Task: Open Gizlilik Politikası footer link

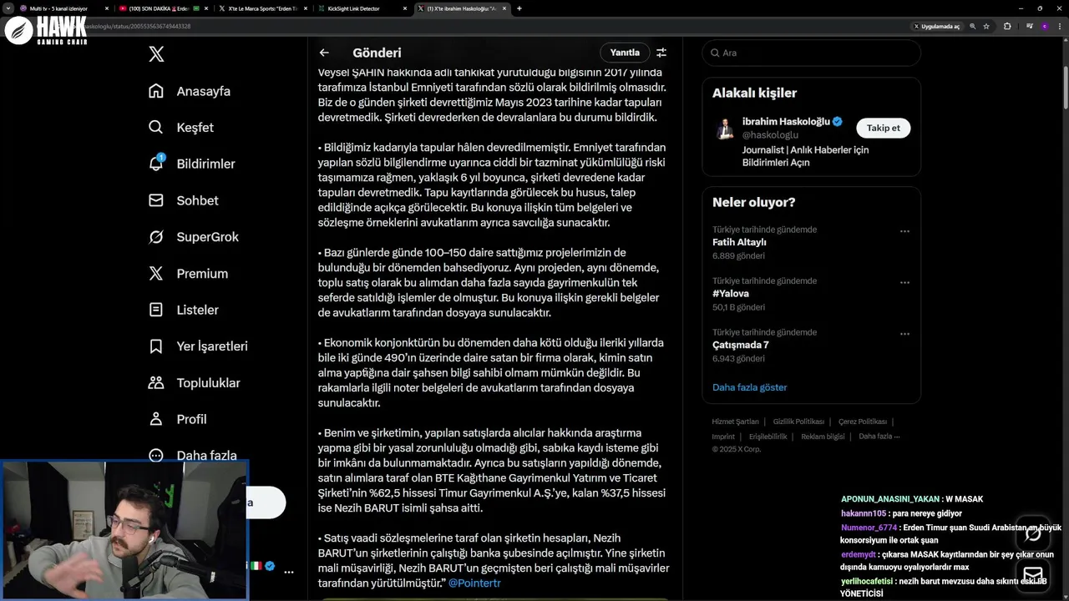Action: click(x=798, y=422)
